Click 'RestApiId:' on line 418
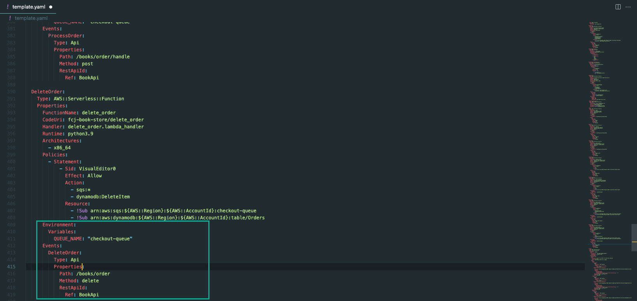The width and height of the screenshot is (637, 301). [x=73, y=288]
